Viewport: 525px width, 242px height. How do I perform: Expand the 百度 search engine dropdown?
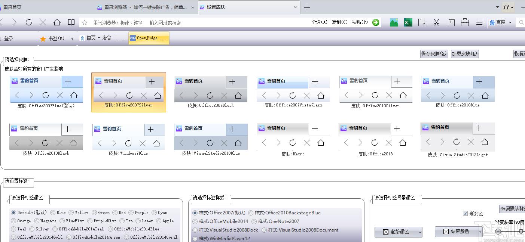(510, 22)
